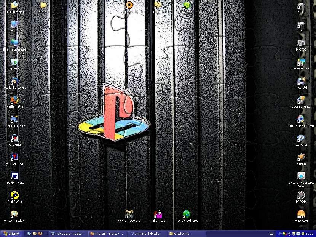Select the red T shortcut icon
Viewport: 316px width, 237px height.
(x=14, y=159)
